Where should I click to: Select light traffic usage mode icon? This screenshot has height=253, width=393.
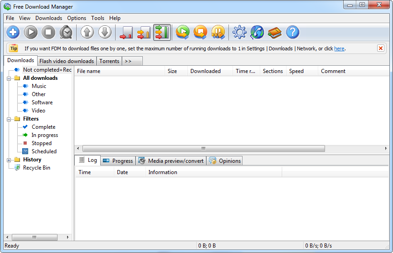(x=126, y=32)
